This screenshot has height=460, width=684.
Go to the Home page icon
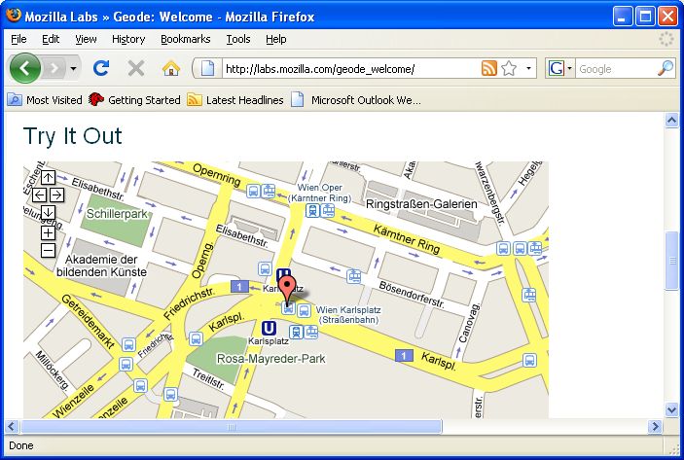point(171,68)
